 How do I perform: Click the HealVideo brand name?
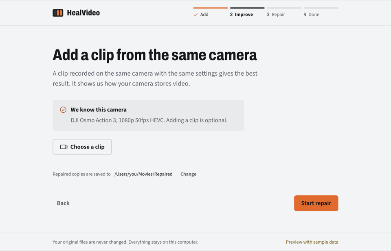point(83,13)
